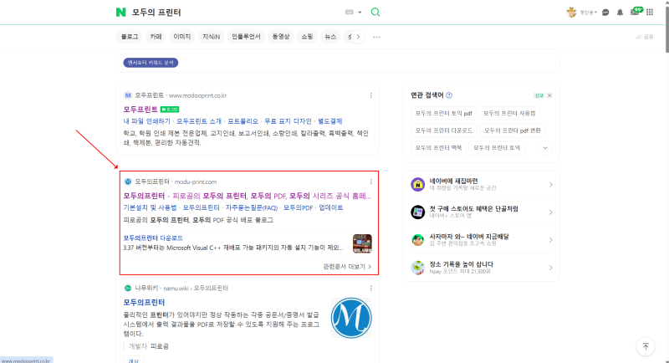Expand the account name dropdown in header
The width and height of the screenshot is (669, 363).
point(588,13)
